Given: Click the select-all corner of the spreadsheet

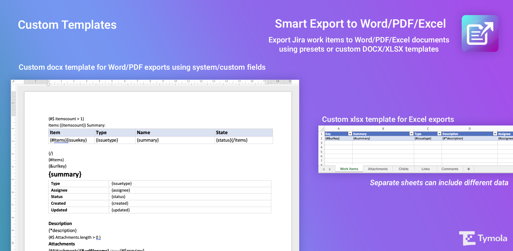Looking at the screenshot, I should click(322, 129).
